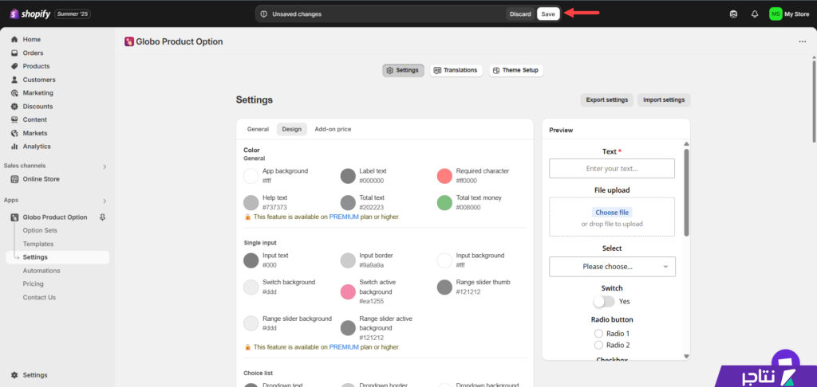Click the Discounts icon
Image resolution: width=817 pixels, height=387 pixels.
(x=14, y=106)
